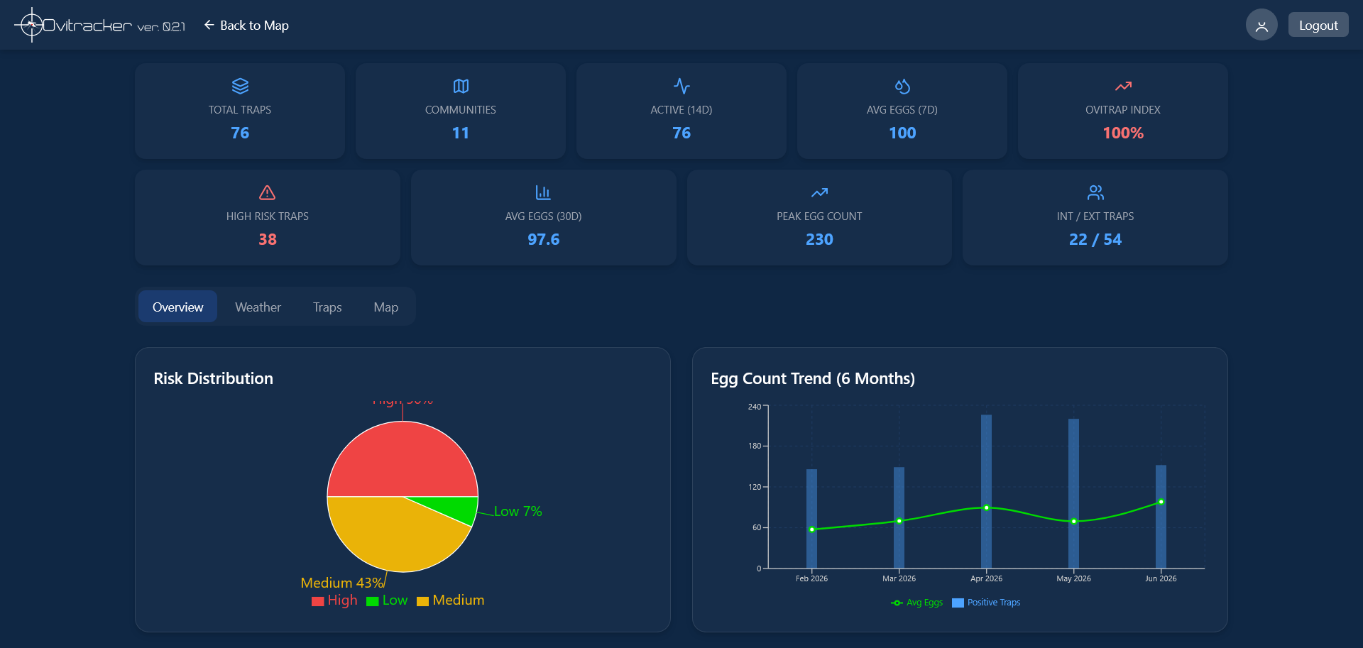Click the Total Traps value 76
This screenshot has width=1363, height=648.
click(x=240, y=133)
